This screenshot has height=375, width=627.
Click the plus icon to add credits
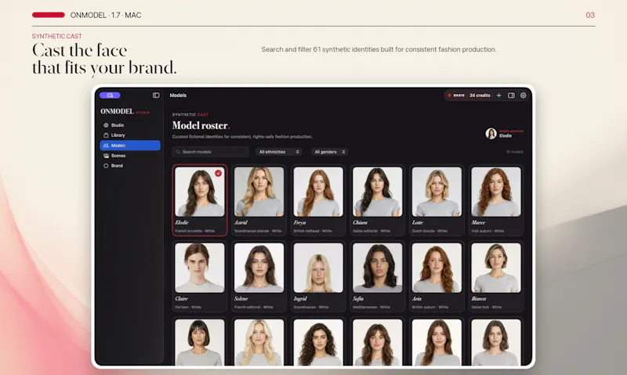click(498, 96)
